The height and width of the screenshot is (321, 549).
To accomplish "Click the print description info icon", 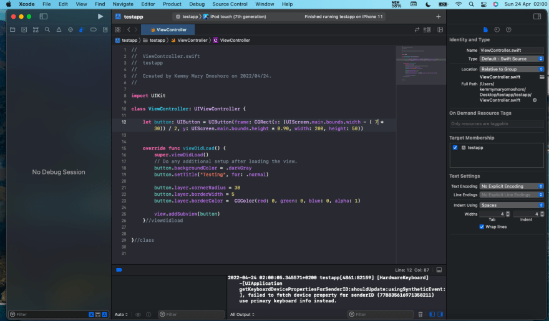I will click(x=148, y=314).
